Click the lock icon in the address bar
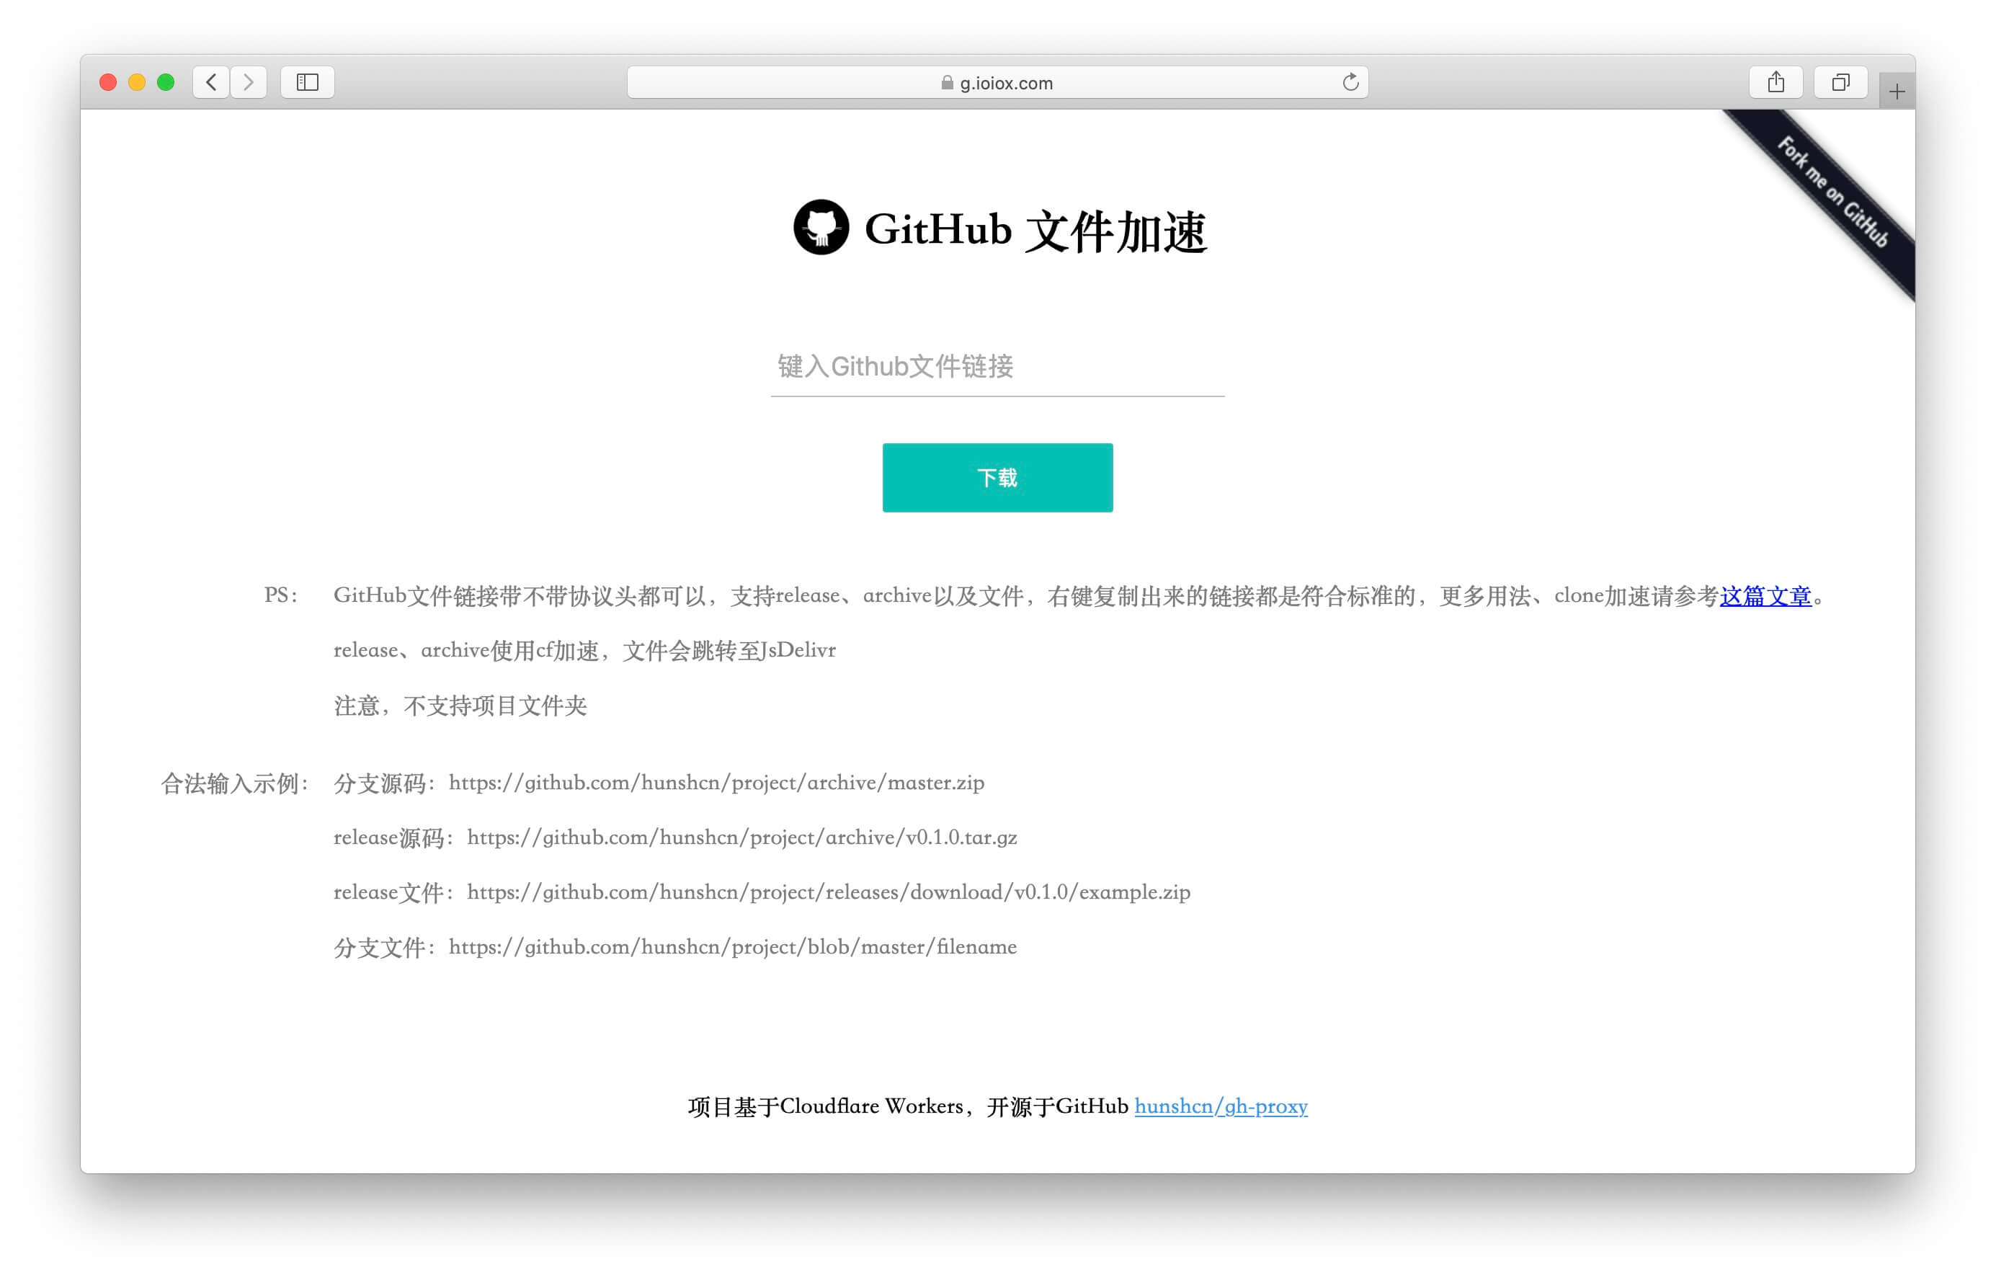The image size is (1996, 1280). click(x=947, y=82)
